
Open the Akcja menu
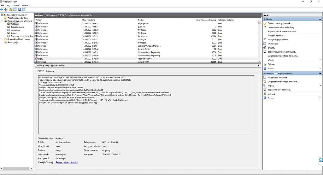tap(9, 5)
